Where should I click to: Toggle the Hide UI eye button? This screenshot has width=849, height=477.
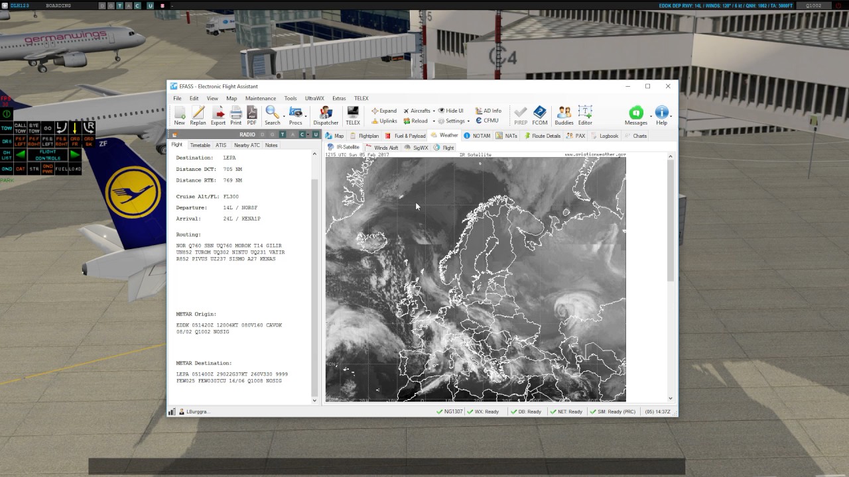[x=451, y=111]
